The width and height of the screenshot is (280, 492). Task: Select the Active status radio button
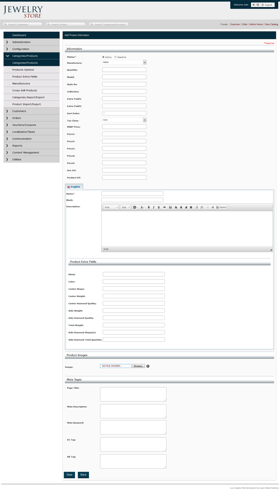pyautogui.click(x=103, y=57)
